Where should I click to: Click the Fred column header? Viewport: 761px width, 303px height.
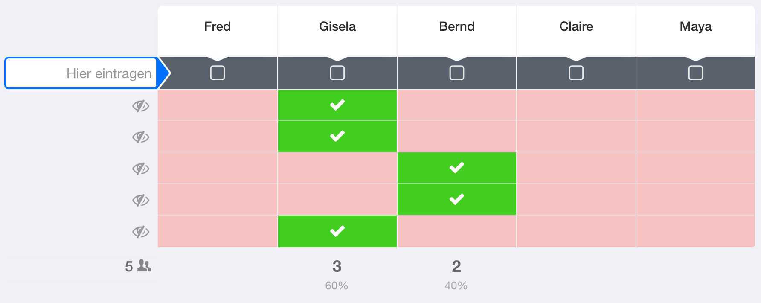218,26
